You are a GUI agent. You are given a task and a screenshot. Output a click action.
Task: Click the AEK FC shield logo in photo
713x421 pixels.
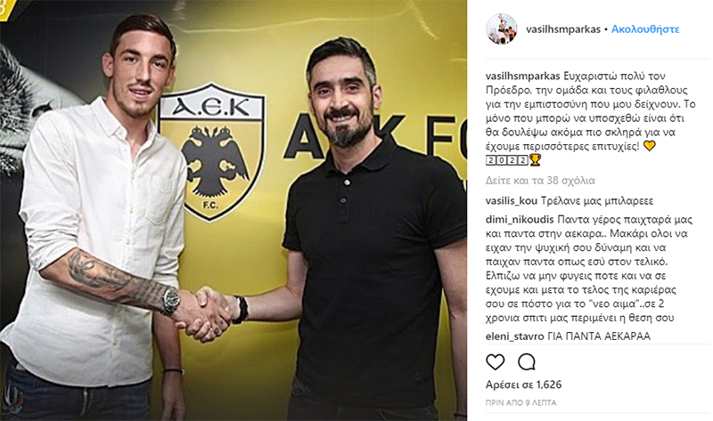pos(211,150)
